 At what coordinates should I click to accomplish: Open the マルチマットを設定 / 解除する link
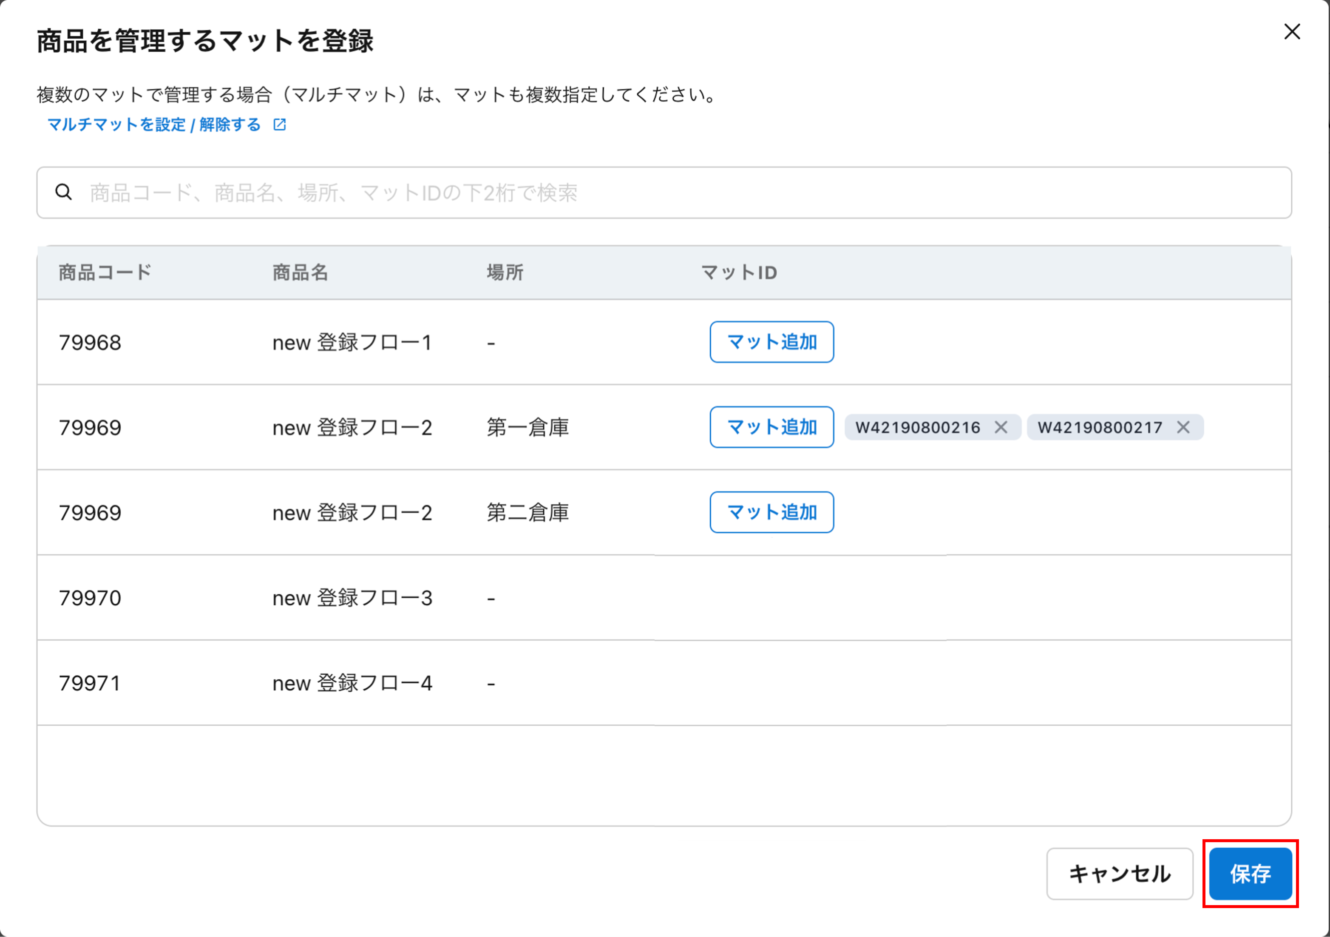click(x=154, y=125)
